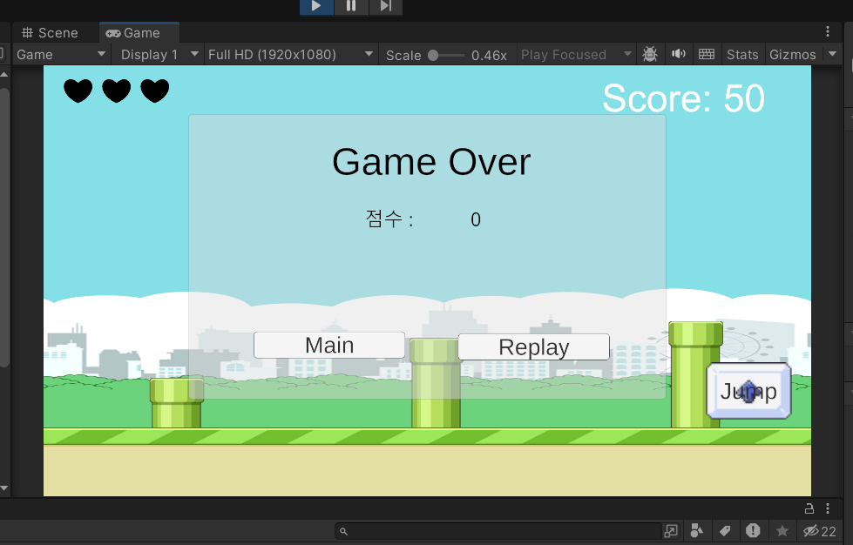Open the bottom panel three-dot menu
853x545 pixels.
pyautogui.click(x=828, y=508)
